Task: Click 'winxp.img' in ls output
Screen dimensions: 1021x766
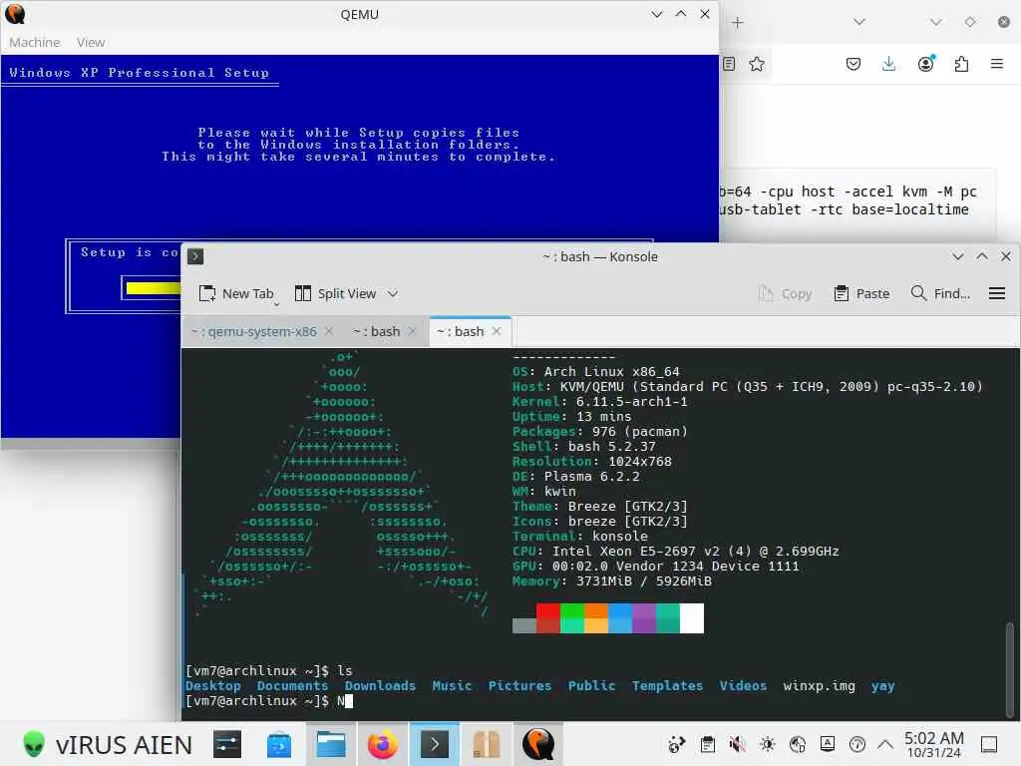Action: click(819, 686)
